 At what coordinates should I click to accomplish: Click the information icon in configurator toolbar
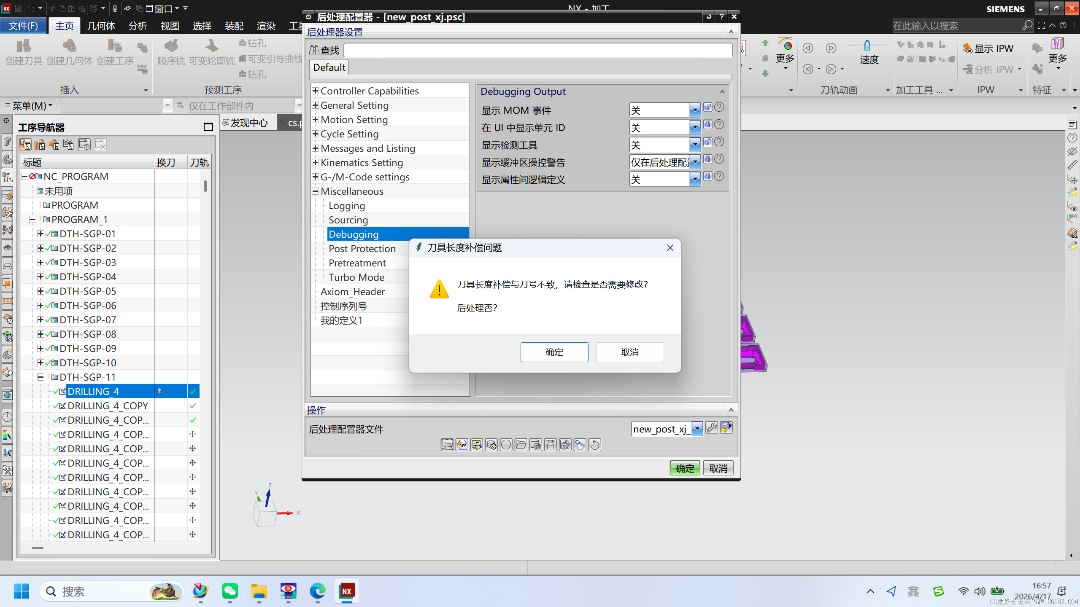[x=506, y=445]
